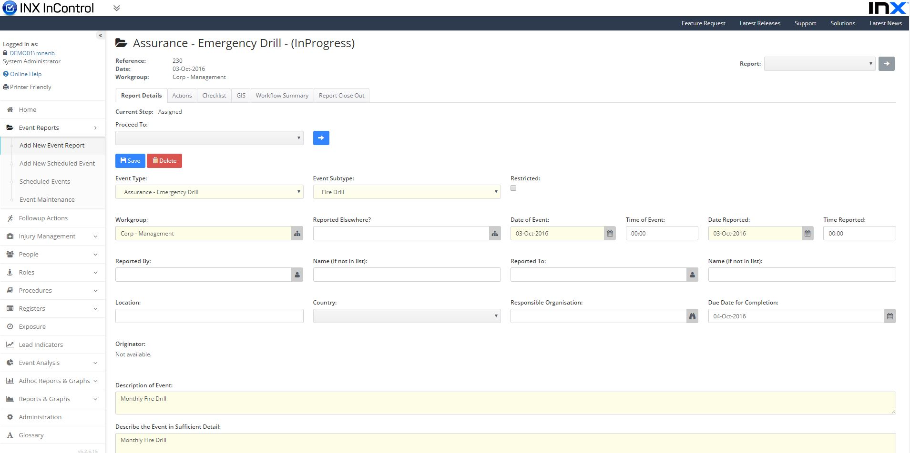Open Reported Elsewhere hierarchy picker icon
This screenshot has height=453, width=910.
click(495, 234)
